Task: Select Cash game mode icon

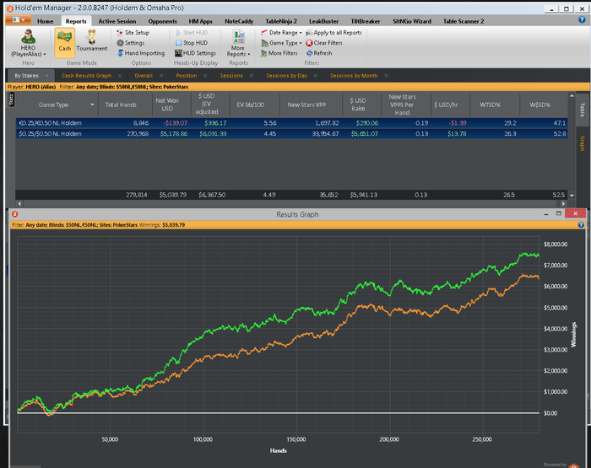Action: (64, 41)
